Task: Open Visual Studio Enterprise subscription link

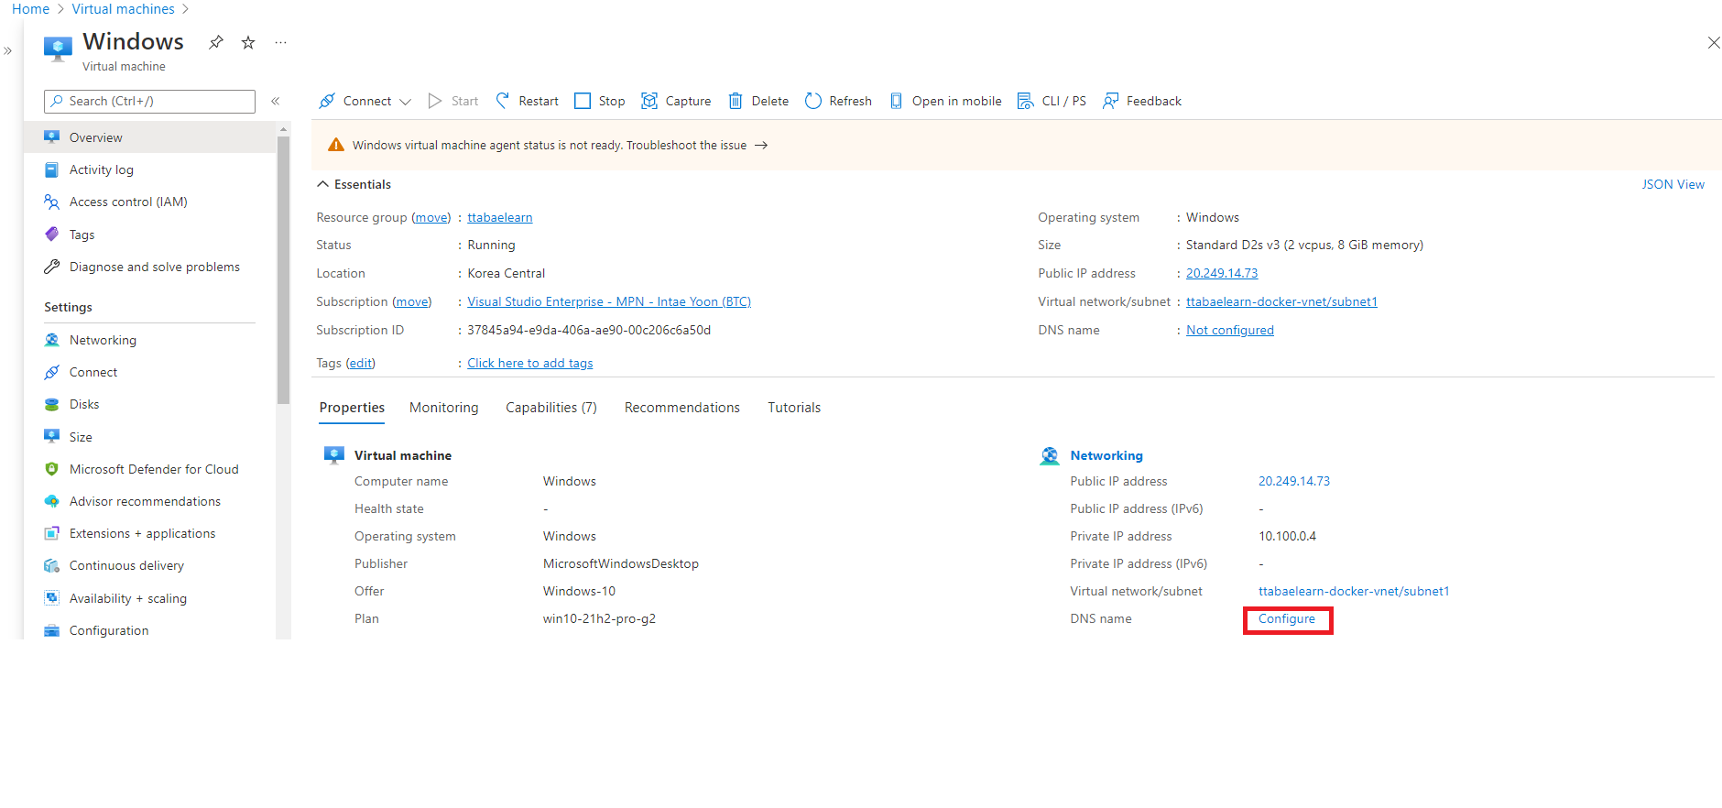Action: [x=609, y=301]
